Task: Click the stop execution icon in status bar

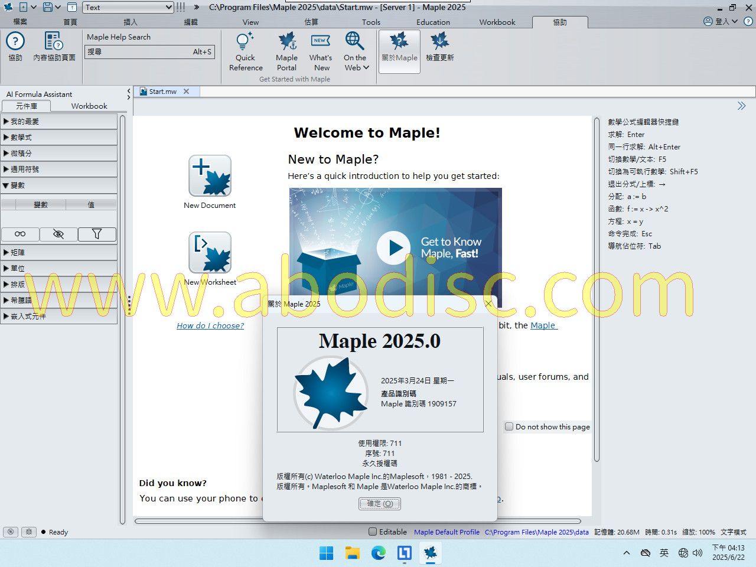Action: (x=11, y=532)
